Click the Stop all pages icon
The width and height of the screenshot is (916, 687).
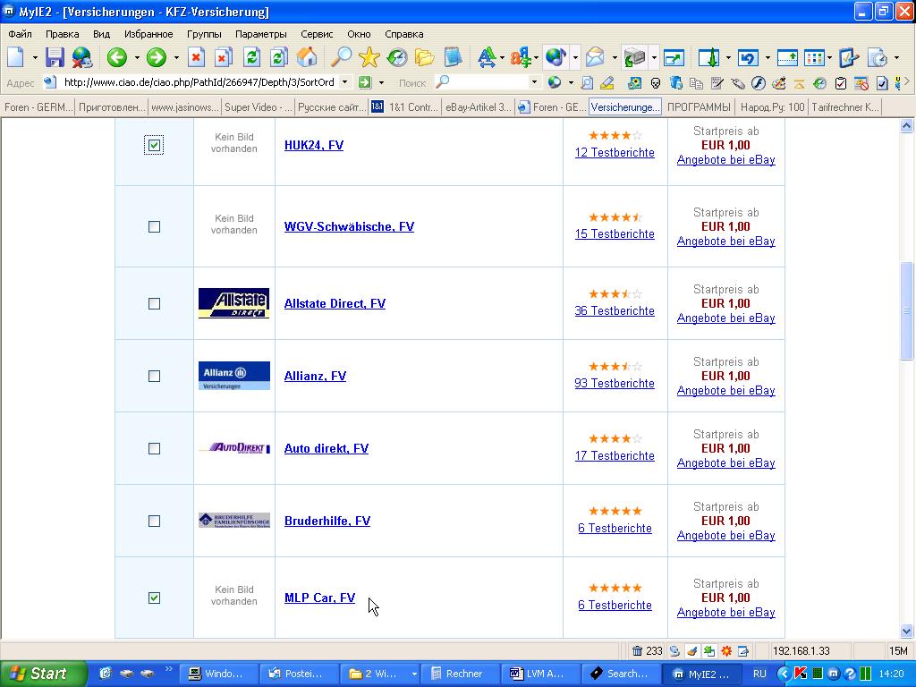pos(223,57)
